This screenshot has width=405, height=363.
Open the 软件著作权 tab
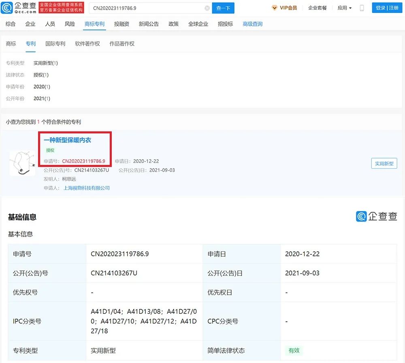point(87,44)
